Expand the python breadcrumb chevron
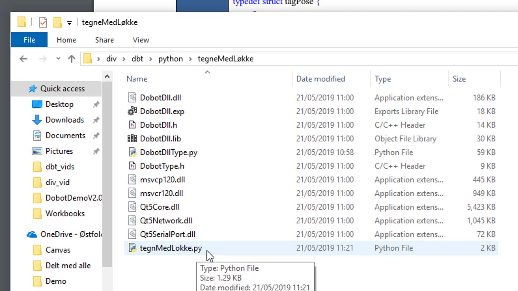 190,59
